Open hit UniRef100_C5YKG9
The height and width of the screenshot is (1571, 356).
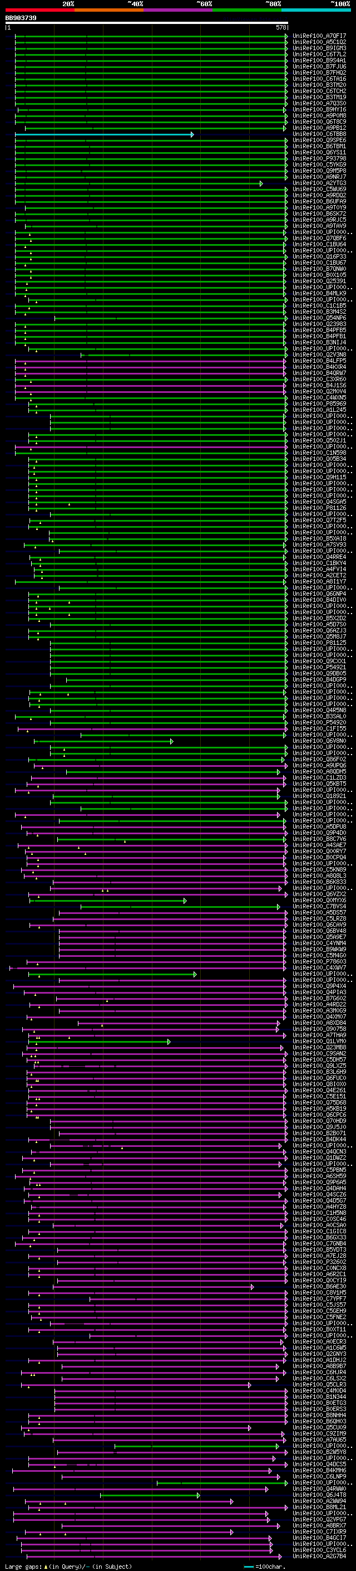[319, 164]
